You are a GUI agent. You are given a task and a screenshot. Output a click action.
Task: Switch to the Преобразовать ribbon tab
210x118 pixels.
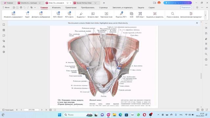point(88,8)
